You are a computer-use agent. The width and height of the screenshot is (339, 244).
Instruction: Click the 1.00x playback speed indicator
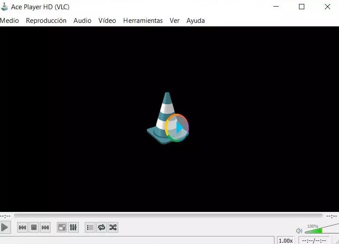(286, 240)
